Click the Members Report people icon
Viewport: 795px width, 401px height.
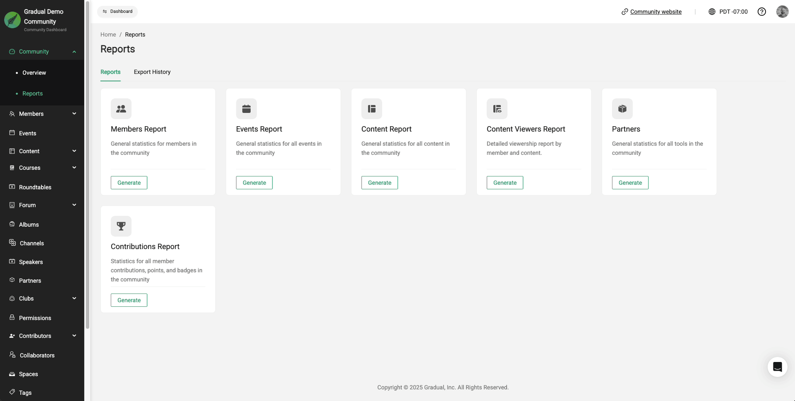[121, 109]
